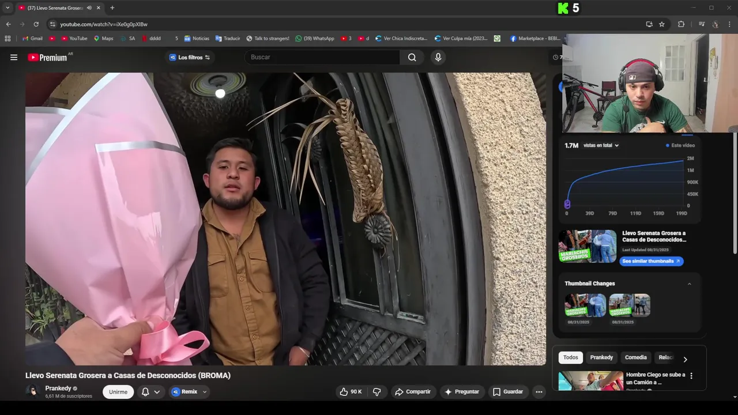Click the large analytics video thumbnail
Image resolution: width=738 pixels, height=415 pixels.
[588, 246]
